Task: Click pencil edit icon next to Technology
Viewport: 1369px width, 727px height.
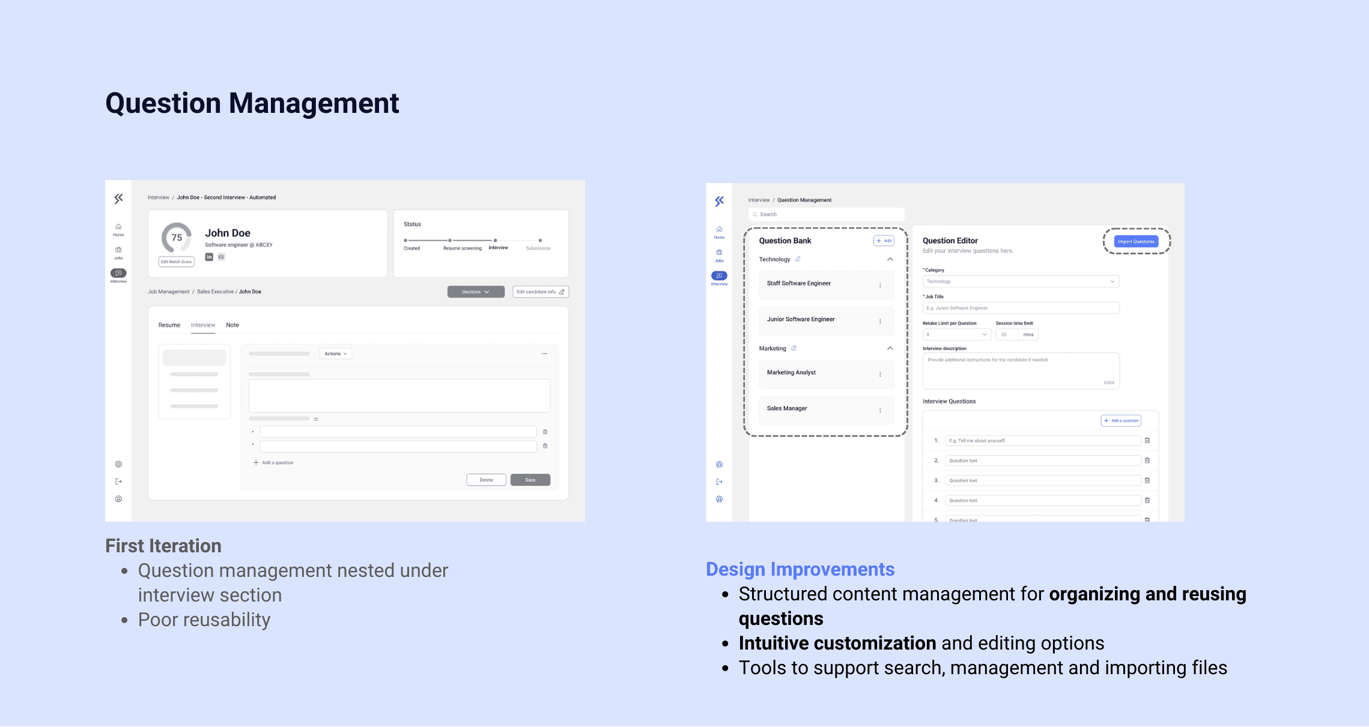Action: pyautogui.click(x=798, y=259)
